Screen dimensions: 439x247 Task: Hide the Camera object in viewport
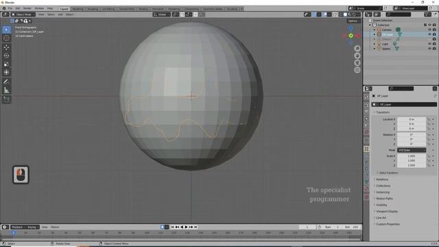point(429,30)
